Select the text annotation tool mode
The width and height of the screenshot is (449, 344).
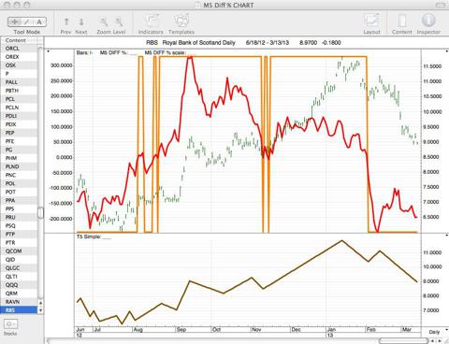(x=39, y=21)
